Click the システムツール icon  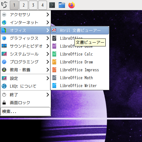[x=4, y=54]
